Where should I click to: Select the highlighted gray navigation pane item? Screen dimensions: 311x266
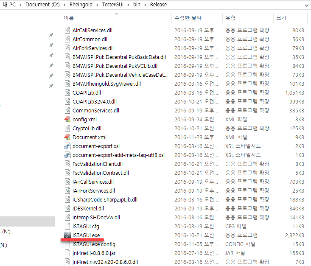click(28, 221)
